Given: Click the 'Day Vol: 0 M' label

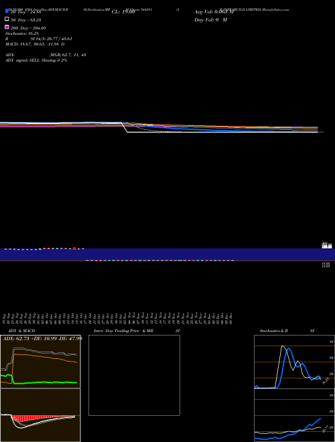Looking at the screenshot, I should 210,19.
